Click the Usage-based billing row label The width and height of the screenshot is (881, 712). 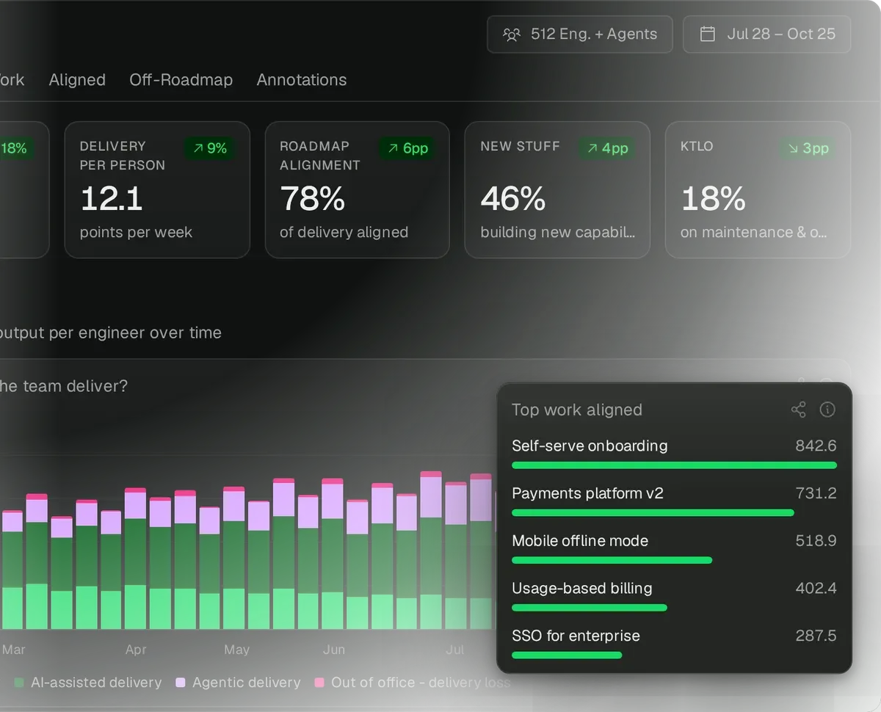(582, 588)
